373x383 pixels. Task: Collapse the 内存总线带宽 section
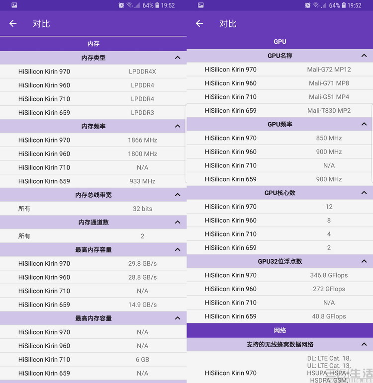point(178,195)
